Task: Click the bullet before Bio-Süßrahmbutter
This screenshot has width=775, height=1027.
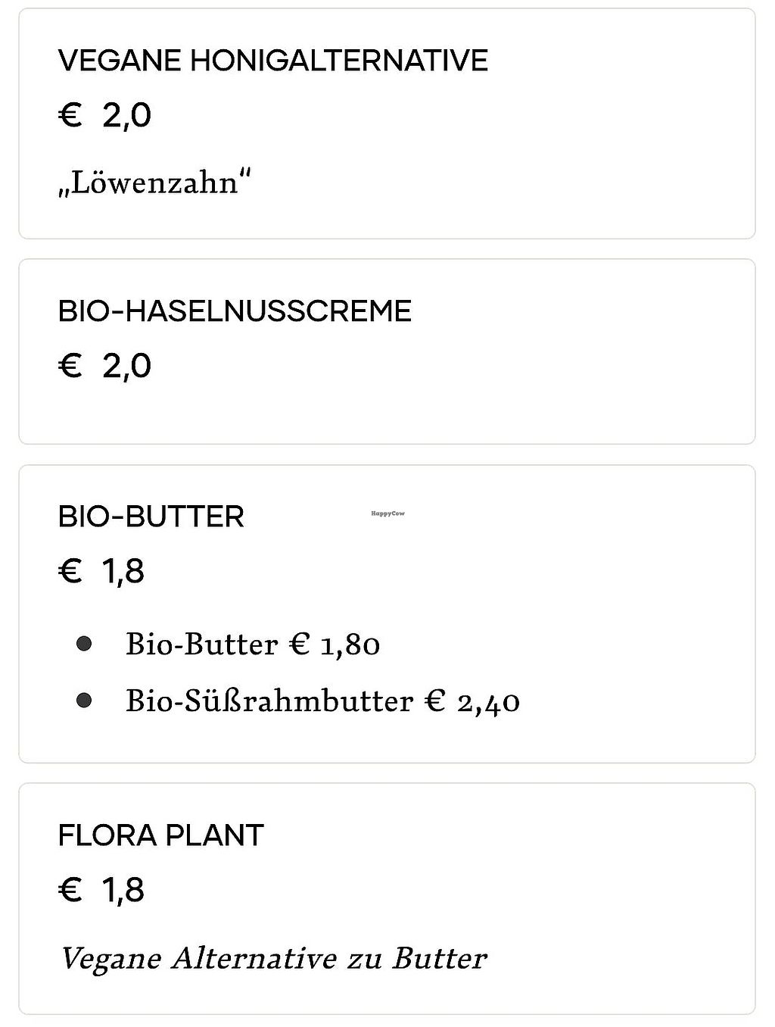Action: pyautogui.click(x=84, y=701)
